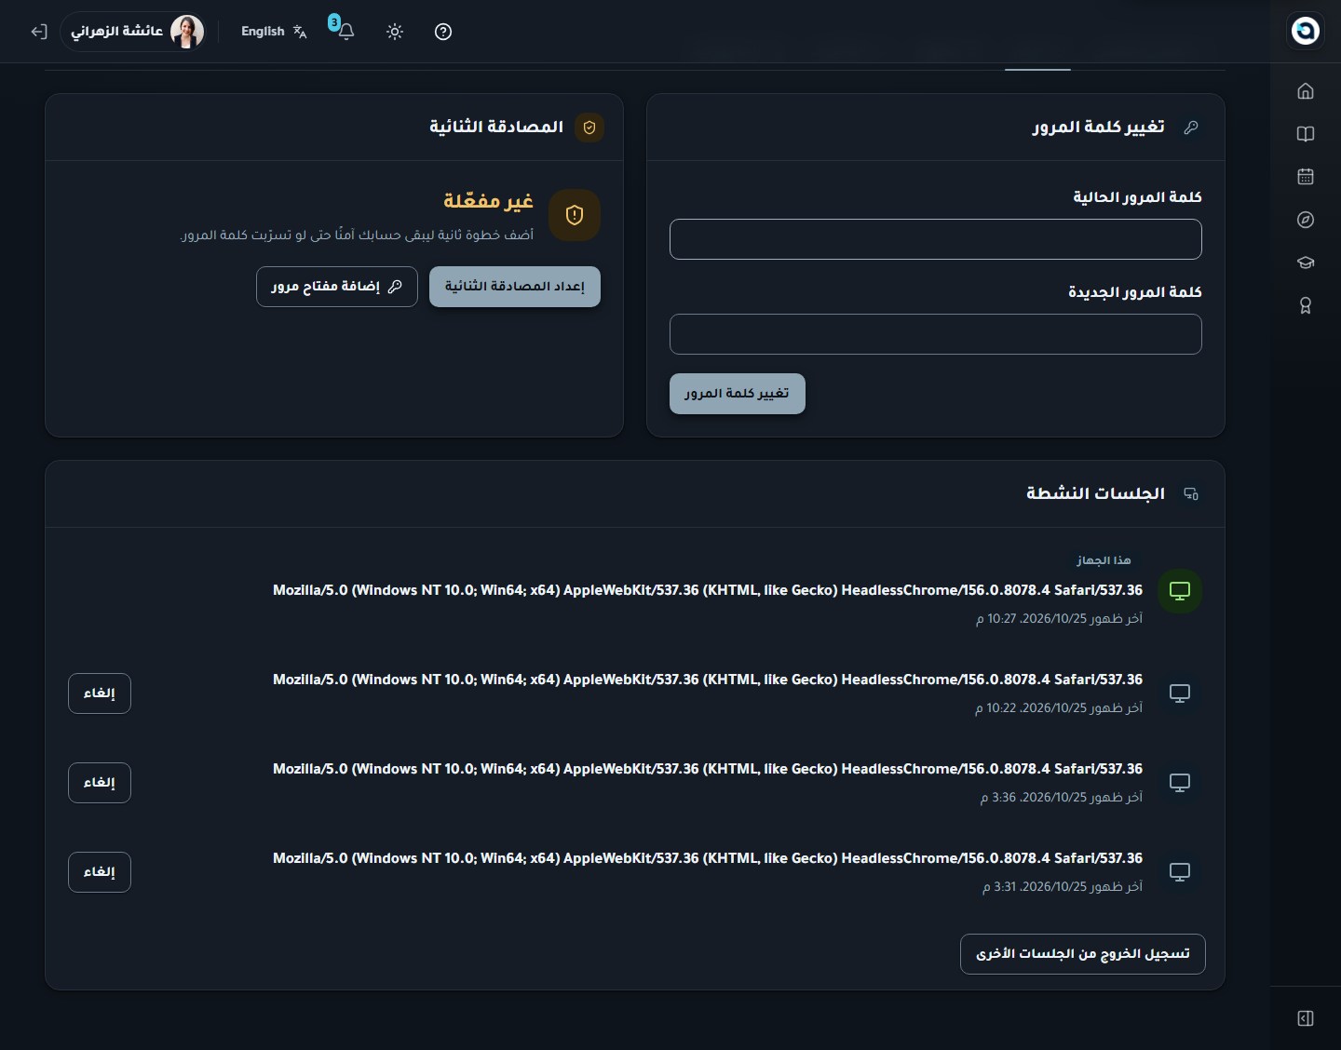This screenshot has width=1341, height=1050.
Task: Click key icon beside تغيير كلمة المرور heading
Action: (1191, 128)
